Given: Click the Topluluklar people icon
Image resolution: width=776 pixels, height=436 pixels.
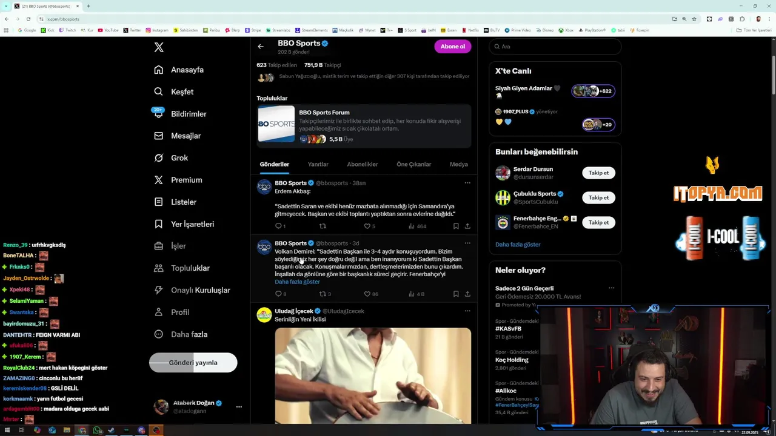Looking at the screenshot, I should (159, 268).
